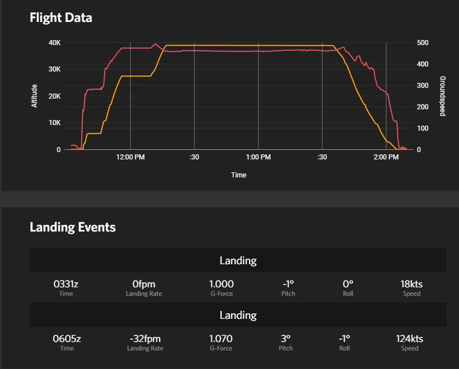
Task: Click the 124kts speed value
Action: 409,339
